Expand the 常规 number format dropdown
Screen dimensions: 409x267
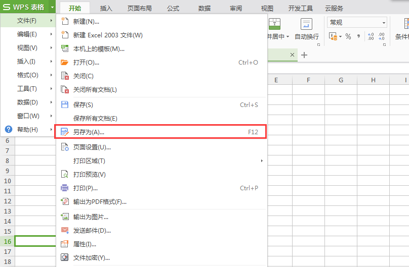[x=384, y=23]
